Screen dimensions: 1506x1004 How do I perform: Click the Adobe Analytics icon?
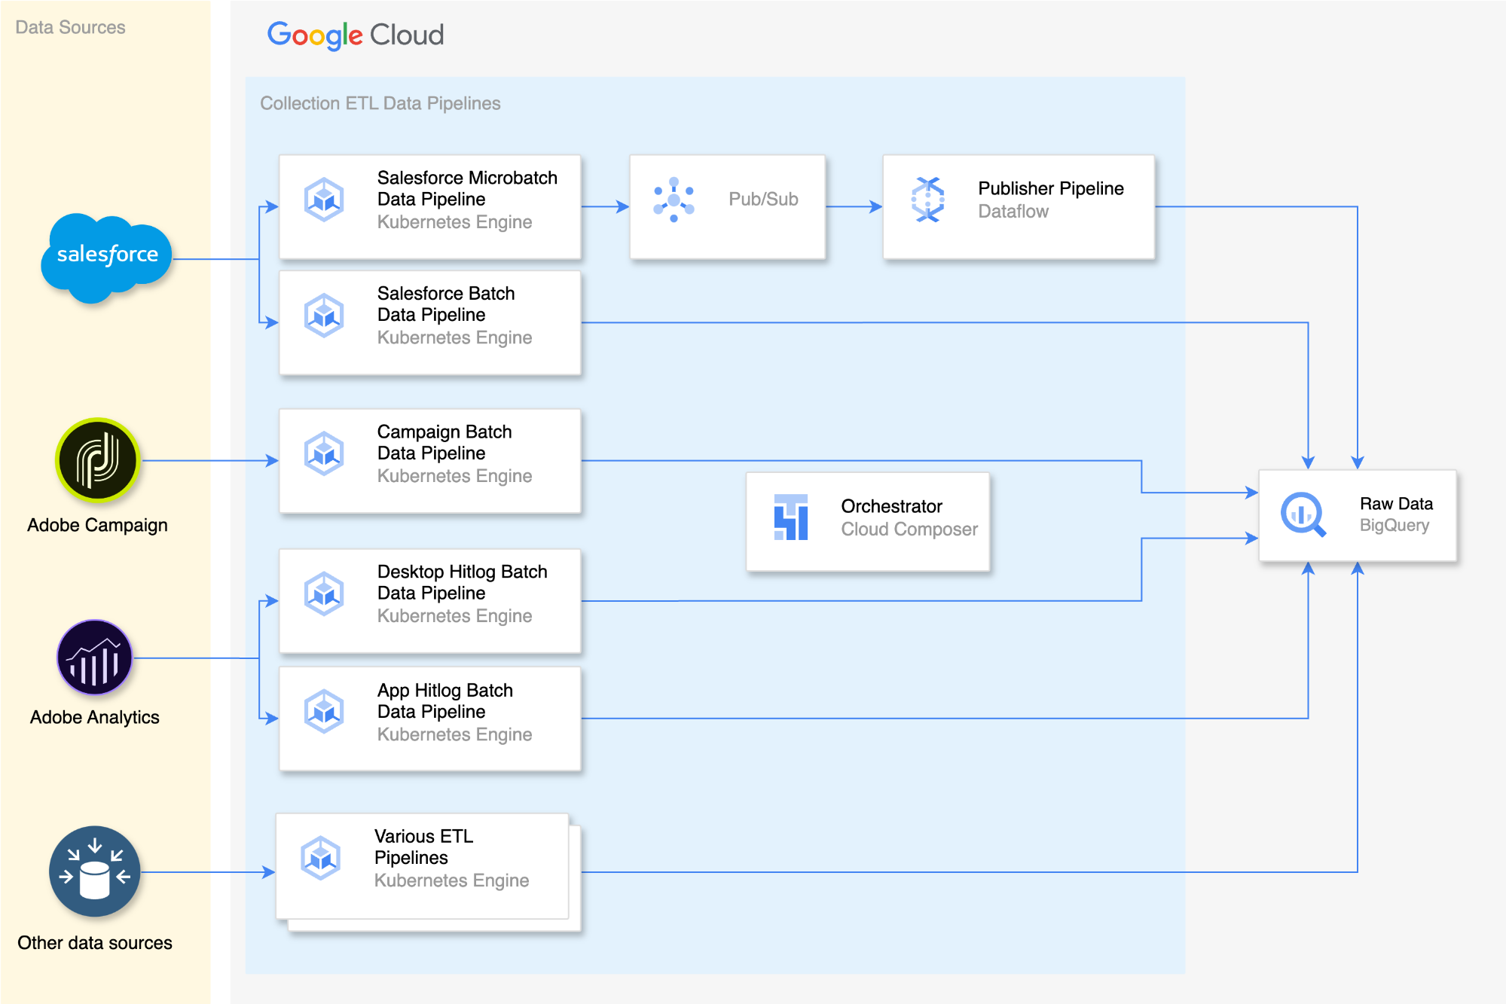[95, 658]
